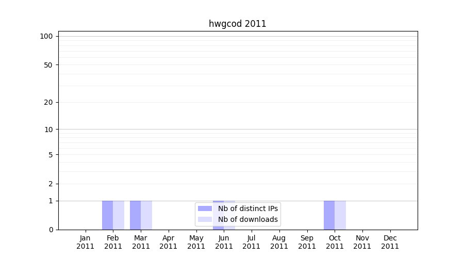Click the 'Apr 2011' x-axis label
The height and width of the screenshot is (258, 464).
point(169,242)
